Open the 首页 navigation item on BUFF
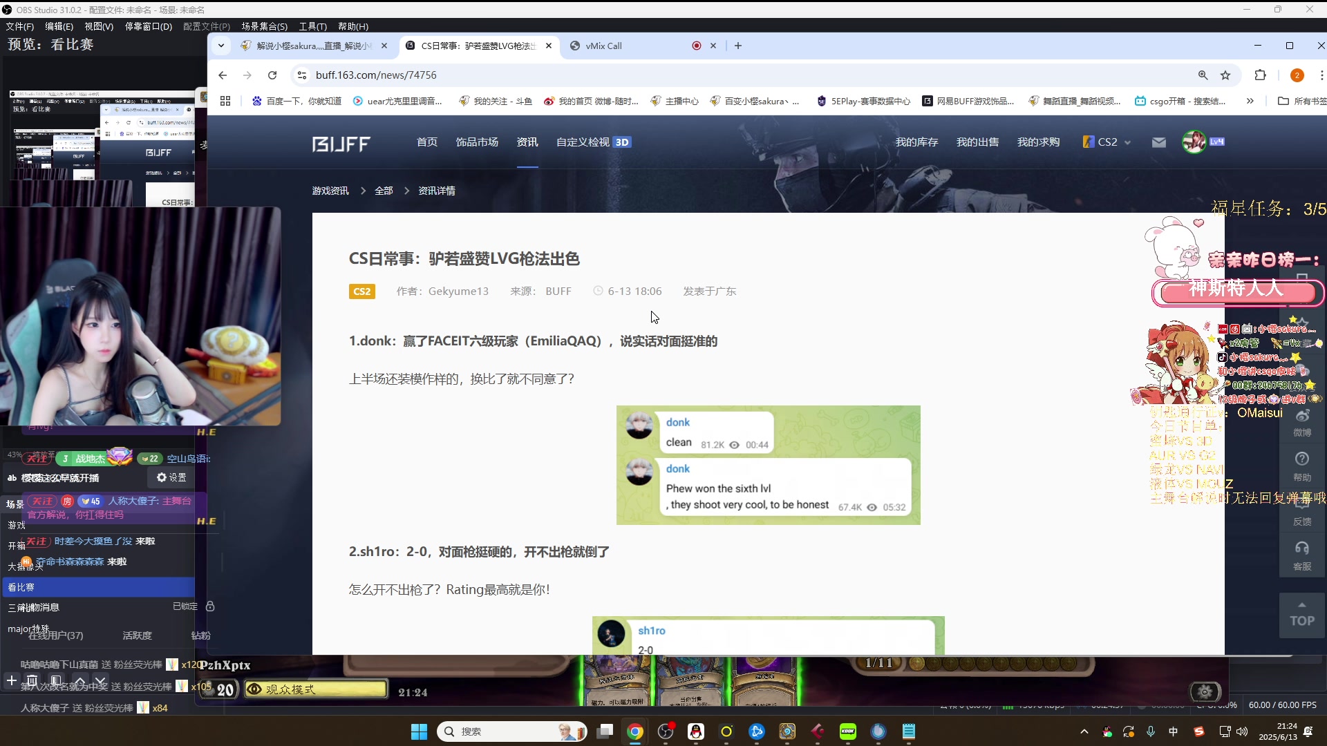The height and width of the screenshot is (746, 1327). click(427, 142)
